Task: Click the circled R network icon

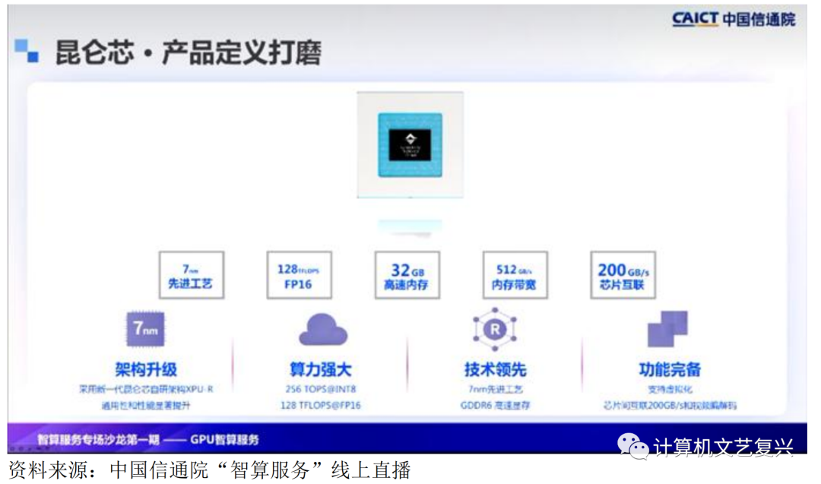Action: click(x=495, y=329)
